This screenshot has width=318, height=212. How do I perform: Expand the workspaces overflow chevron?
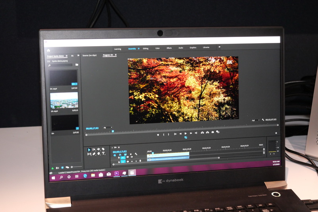[219, 47]
